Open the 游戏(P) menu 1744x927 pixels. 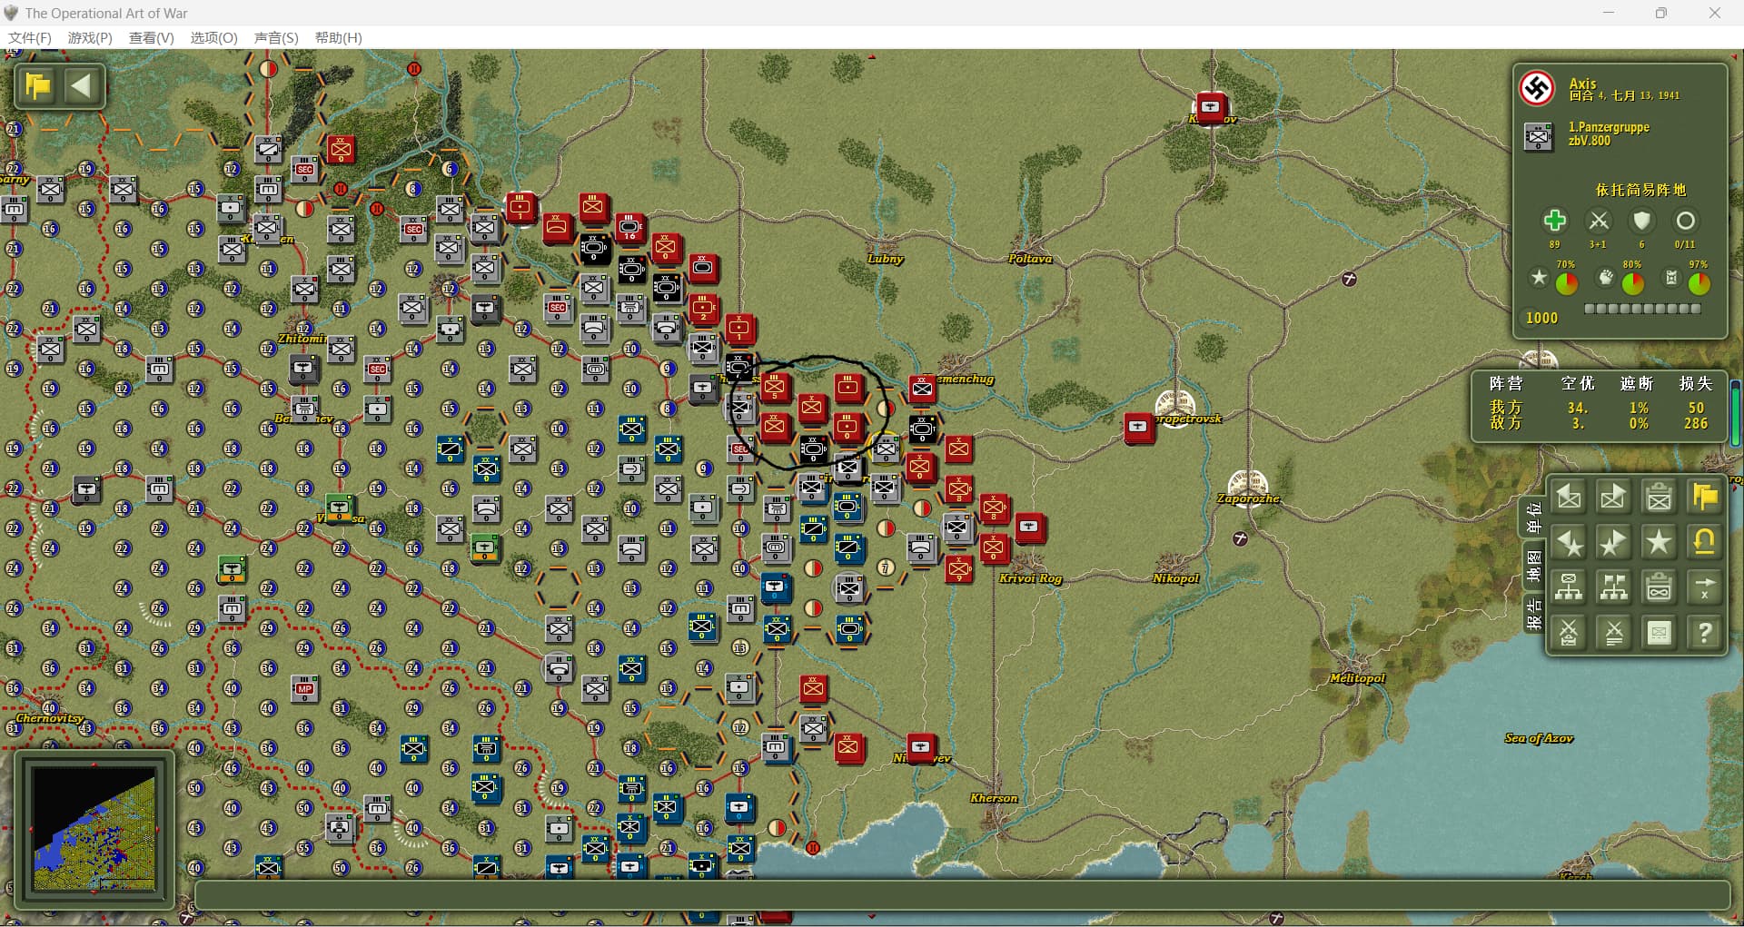click(90, 37)
